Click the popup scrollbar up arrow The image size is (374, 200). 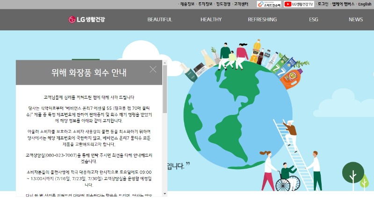pos(165,63)
